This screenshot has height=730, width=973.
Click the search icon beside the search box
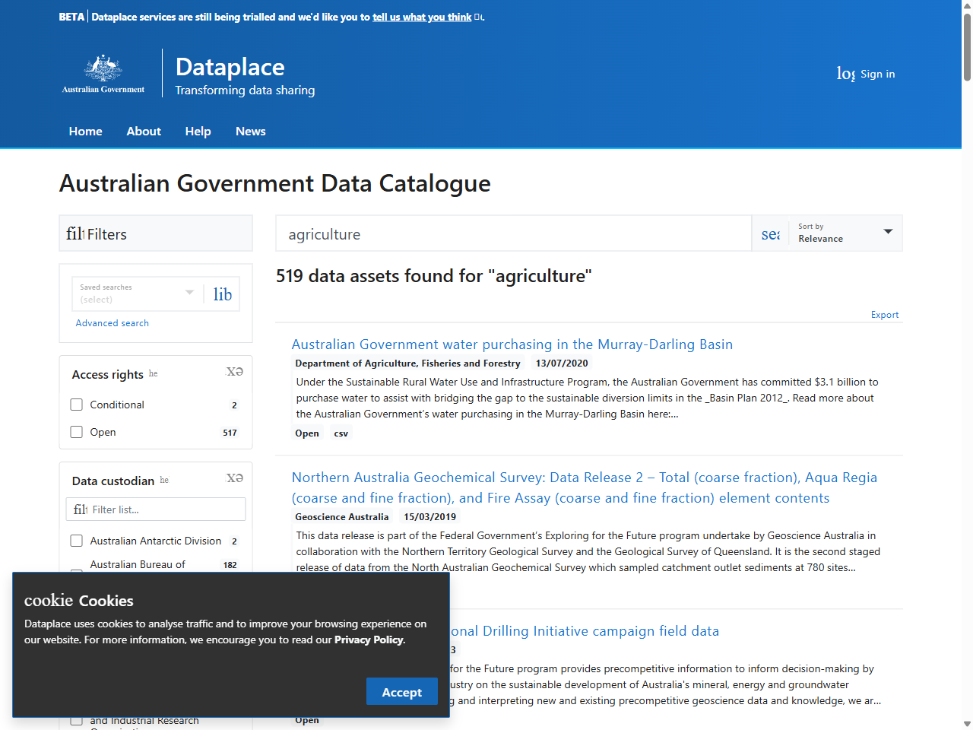coord(770,233)
